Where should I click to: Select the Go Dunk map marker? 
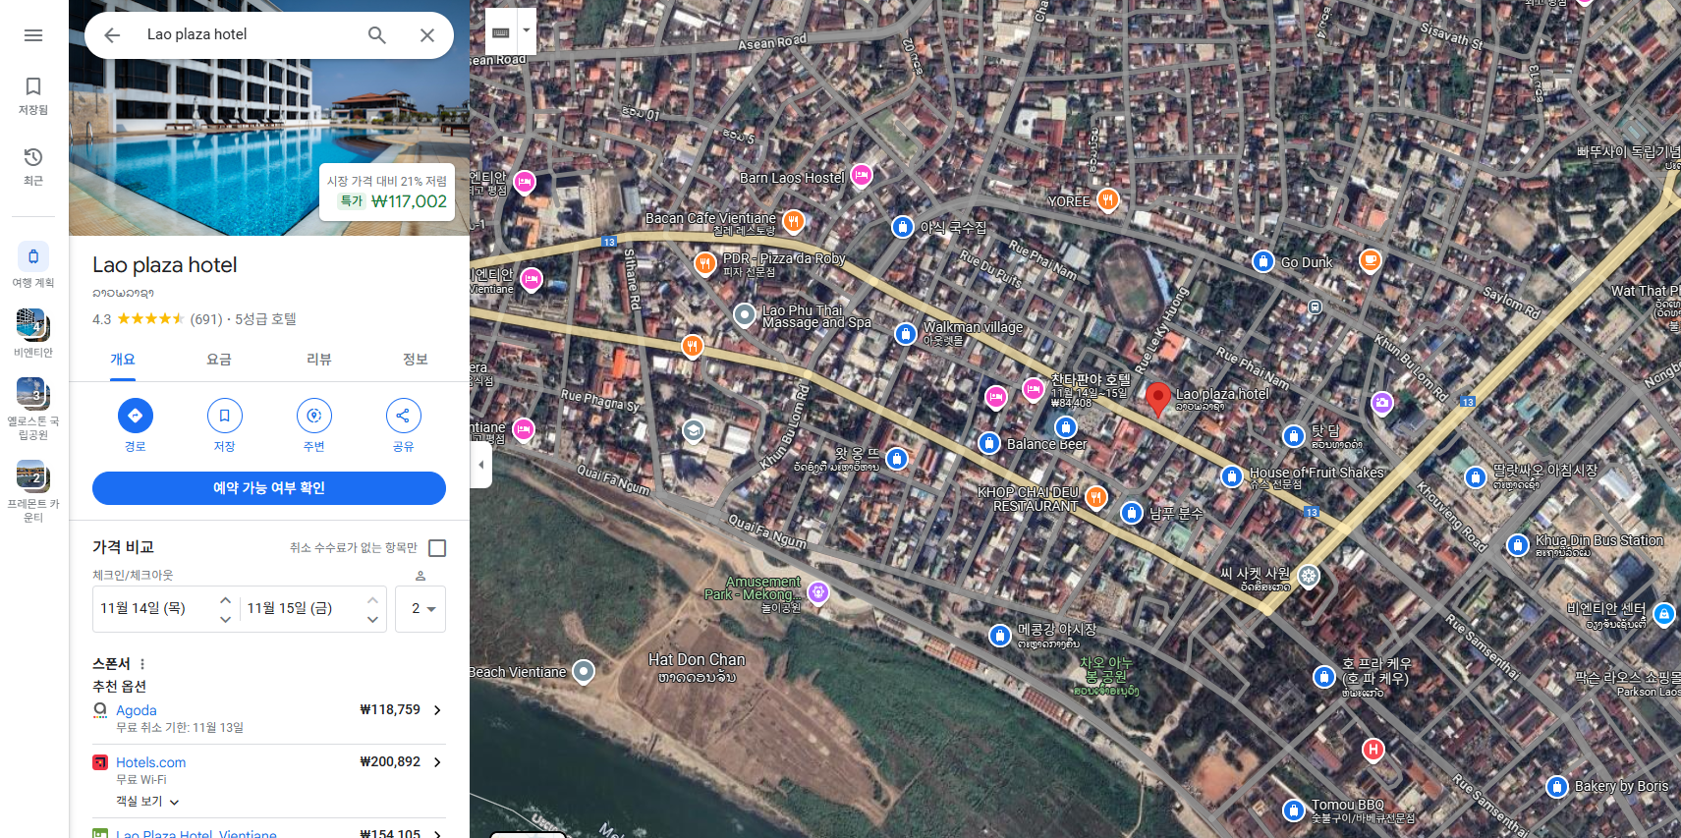(1263, 261)
